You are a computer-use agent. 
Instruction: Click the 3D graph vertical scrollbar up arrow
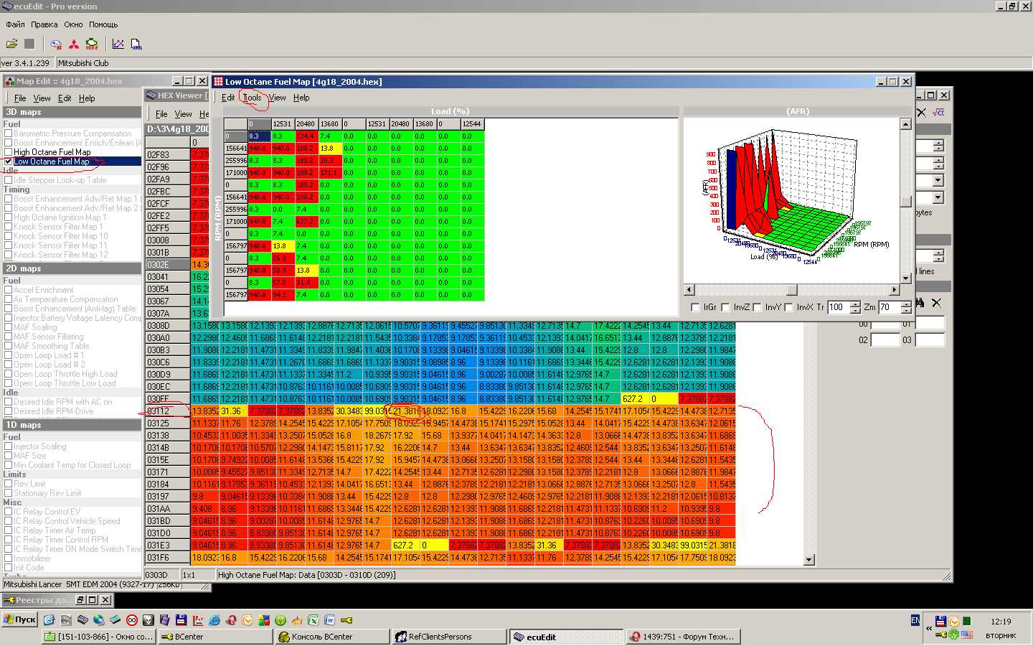tap(905, 124)
